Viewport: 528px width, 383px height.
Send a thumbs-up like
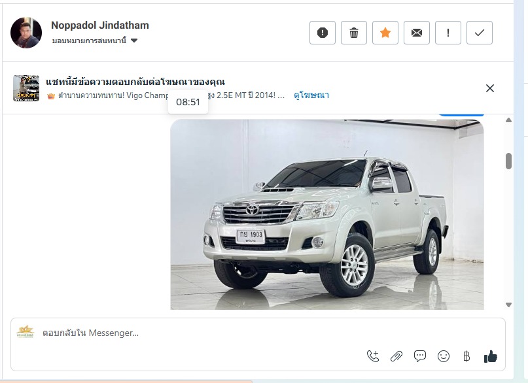(490, 356)
